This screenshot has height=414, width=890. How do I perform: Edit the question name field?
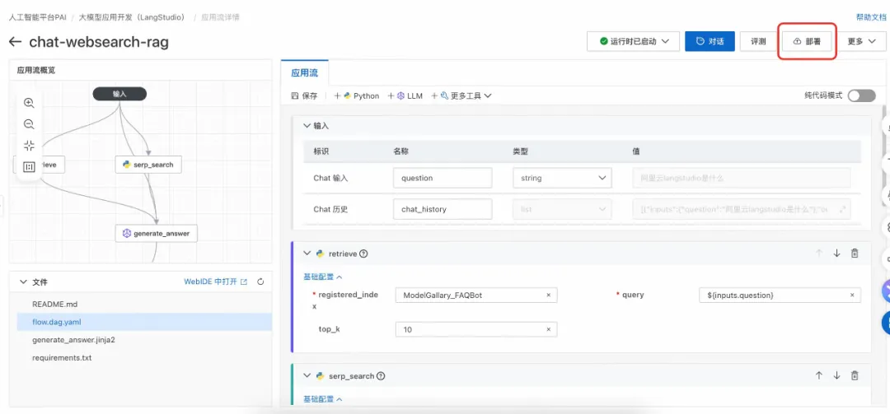pos(443,178)
